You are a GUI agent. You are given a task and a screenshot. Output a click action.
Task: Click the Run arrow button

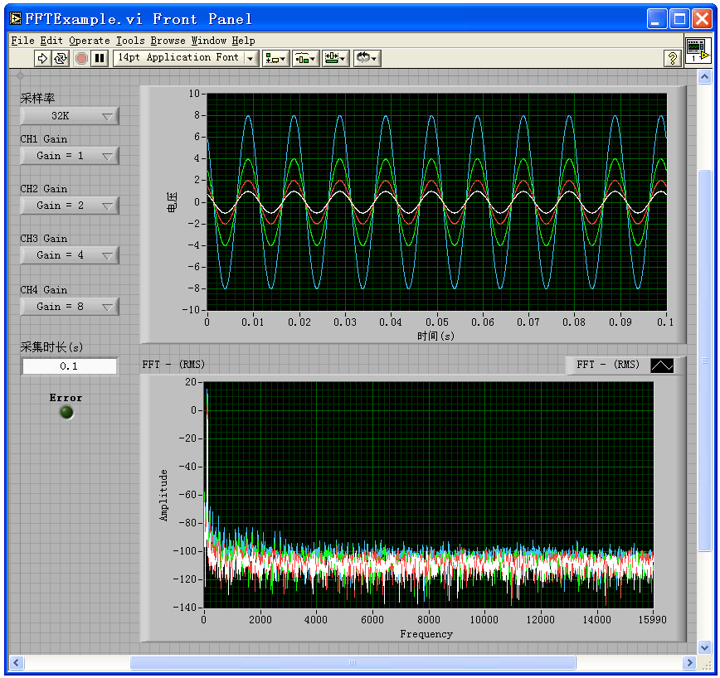coord(42,58)
